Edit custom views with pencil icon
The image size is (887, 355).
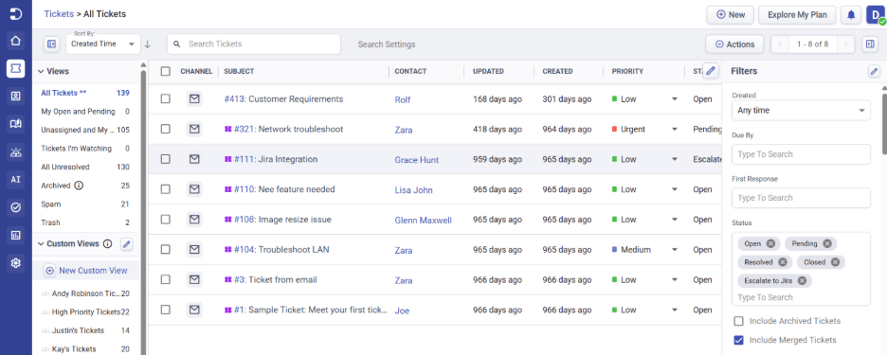[127, 244]
